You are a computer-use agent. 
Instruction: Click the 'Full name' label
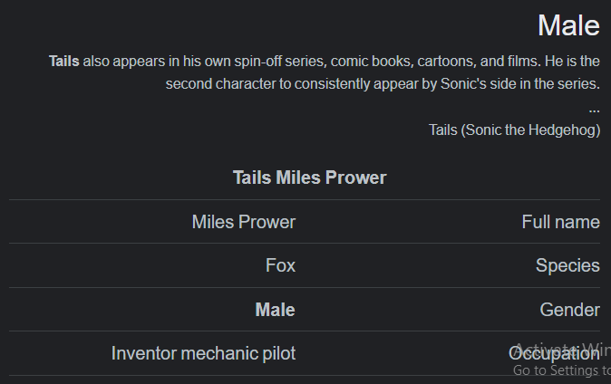click(561, 222)
